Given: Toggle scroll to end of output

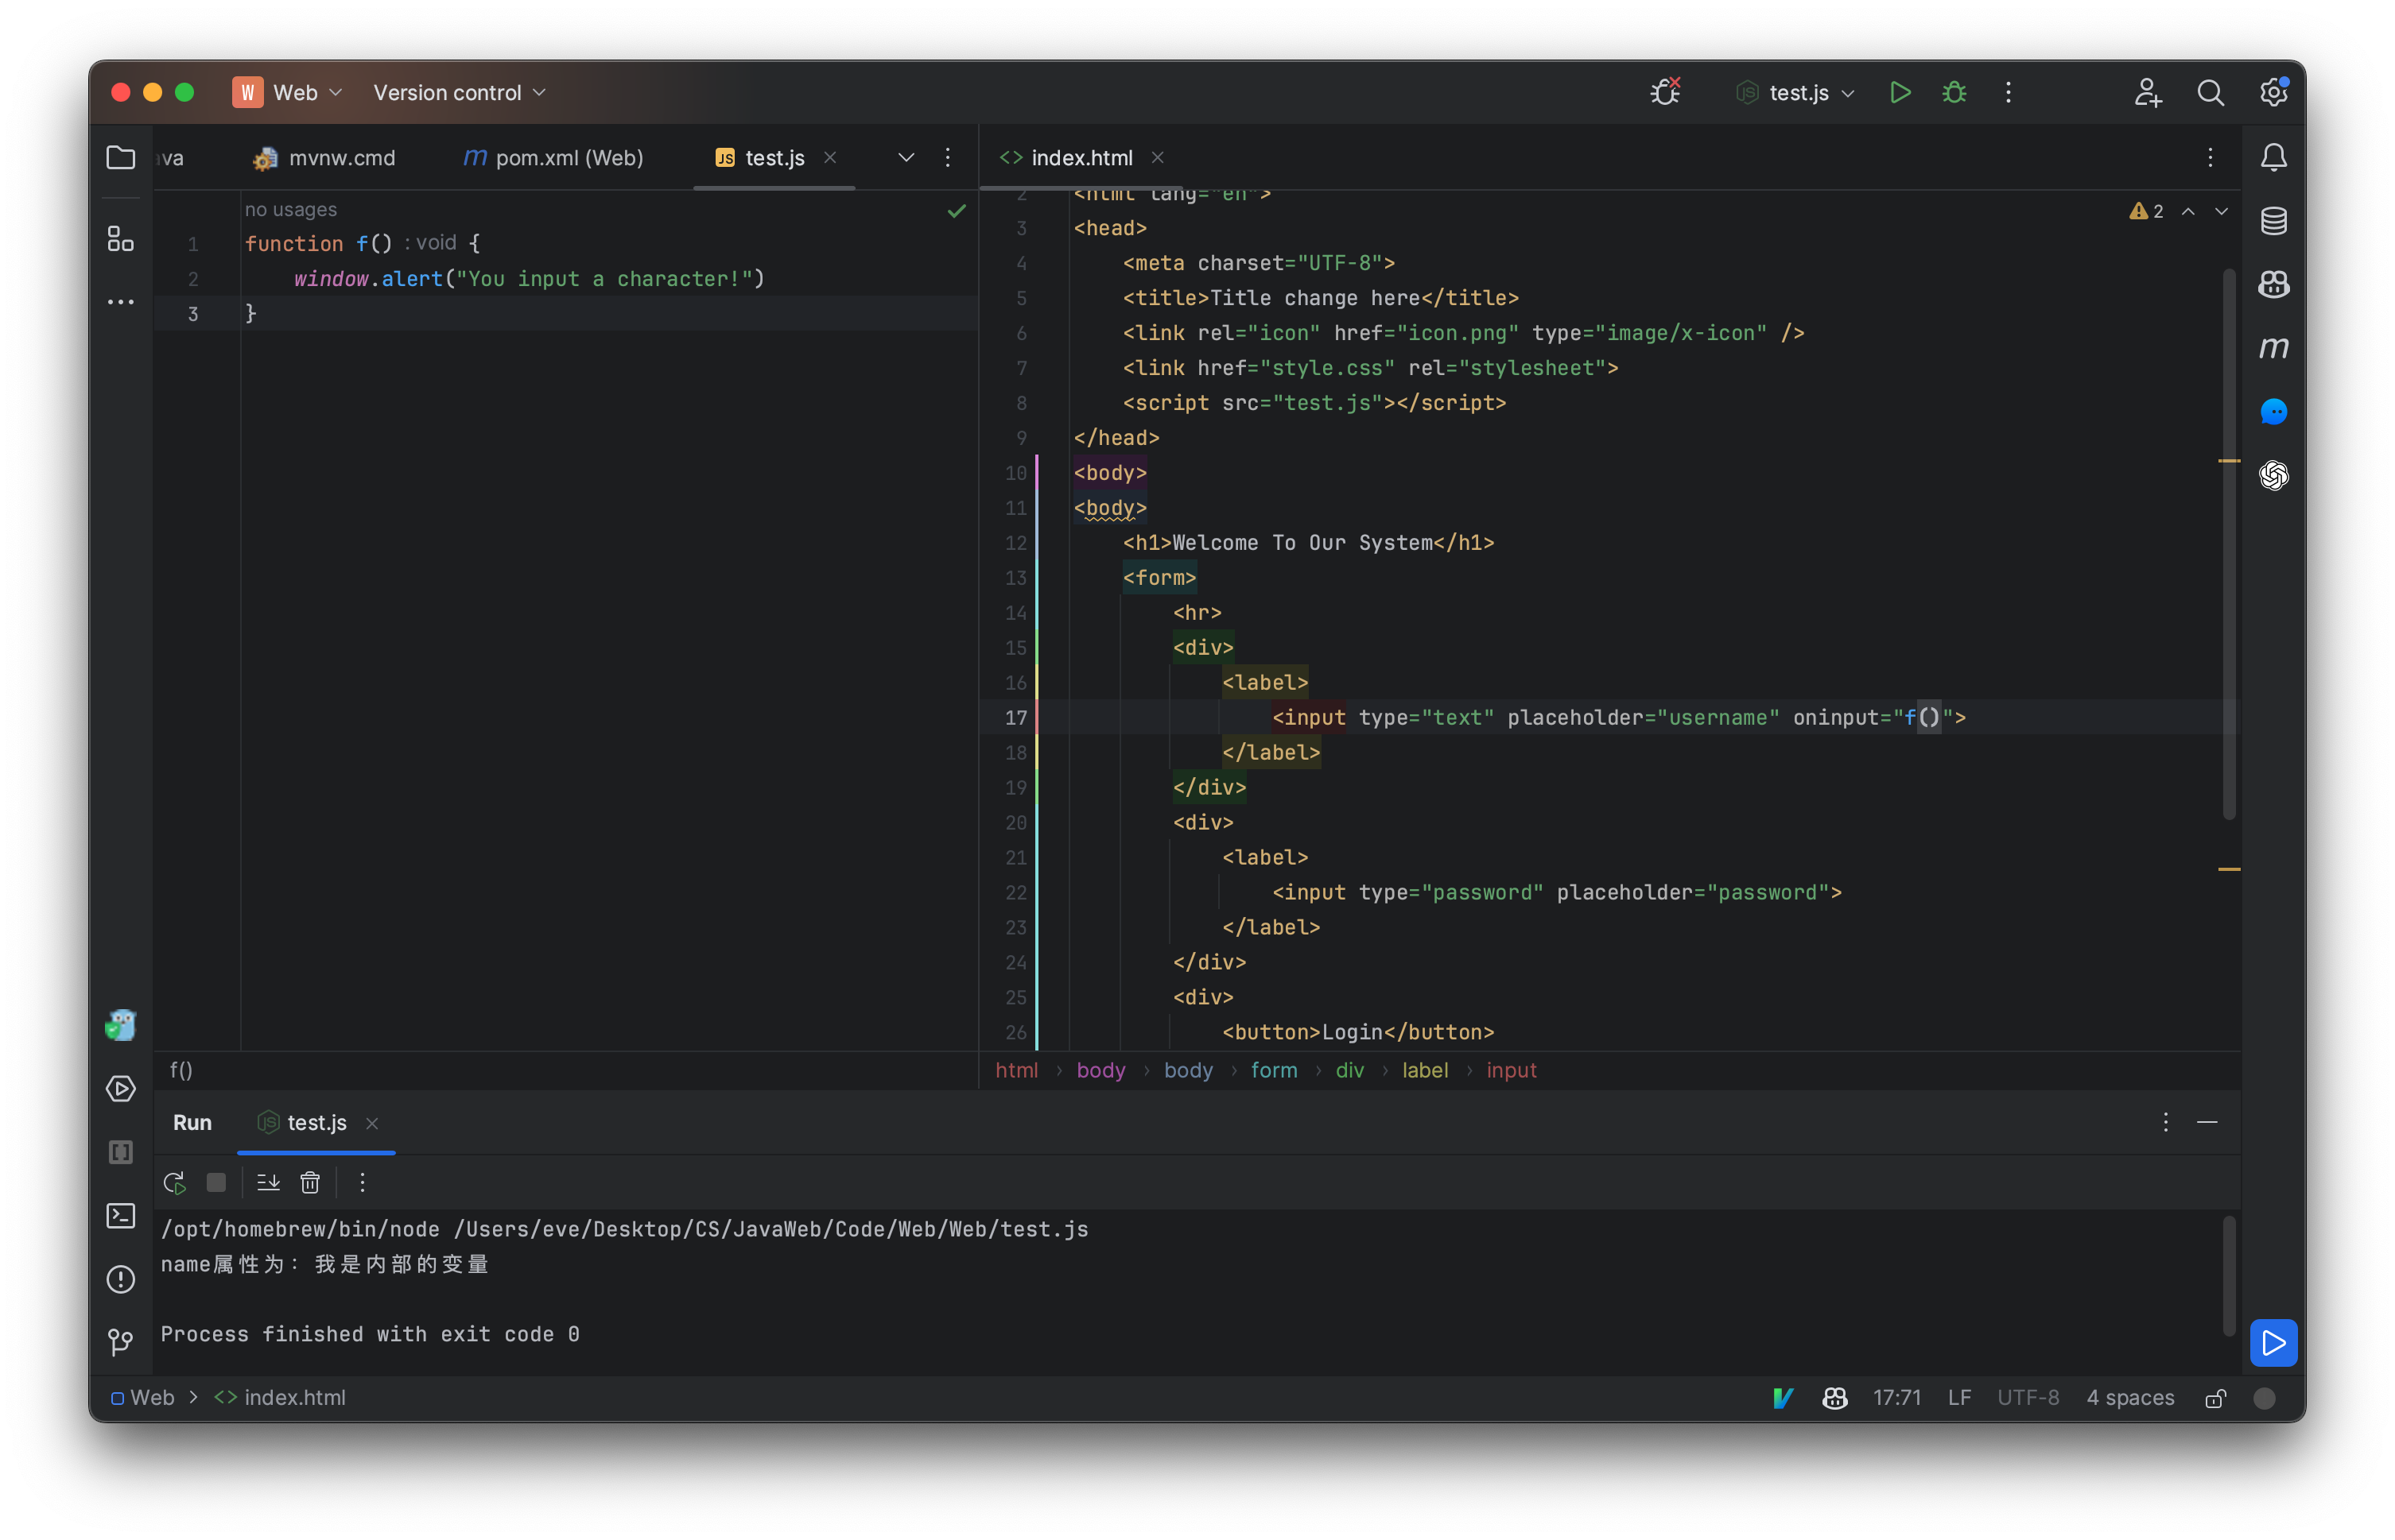Looking at the screenshot, I should 268,1182.
